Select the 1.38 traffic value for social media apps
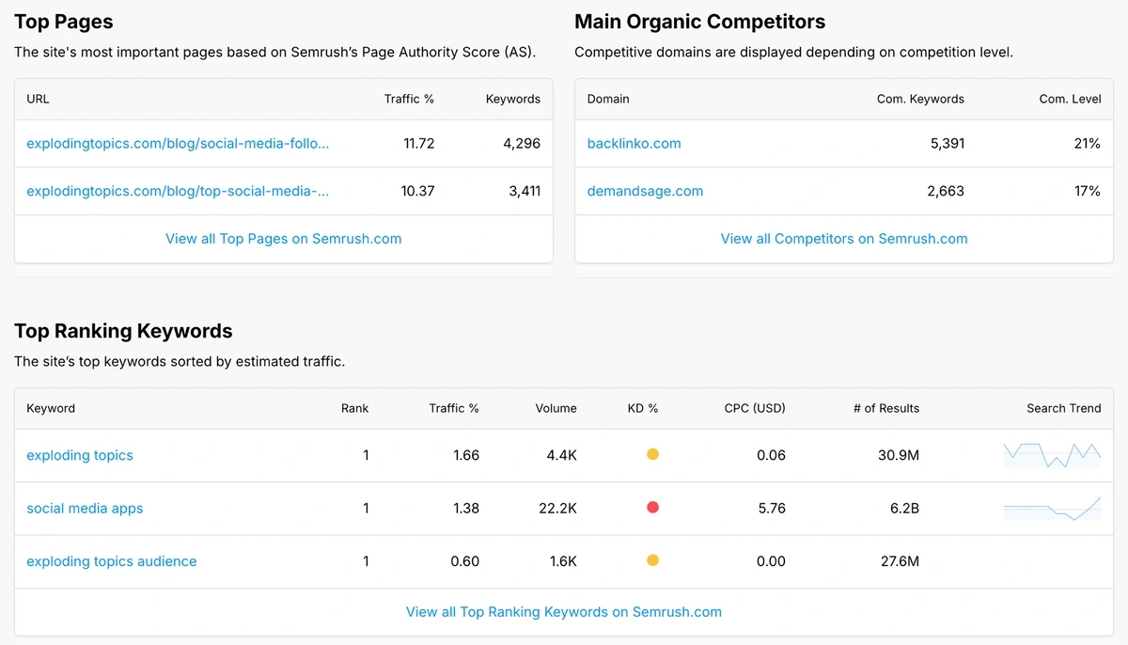Screen dimensions: 1128x645 tap(466, 509)
